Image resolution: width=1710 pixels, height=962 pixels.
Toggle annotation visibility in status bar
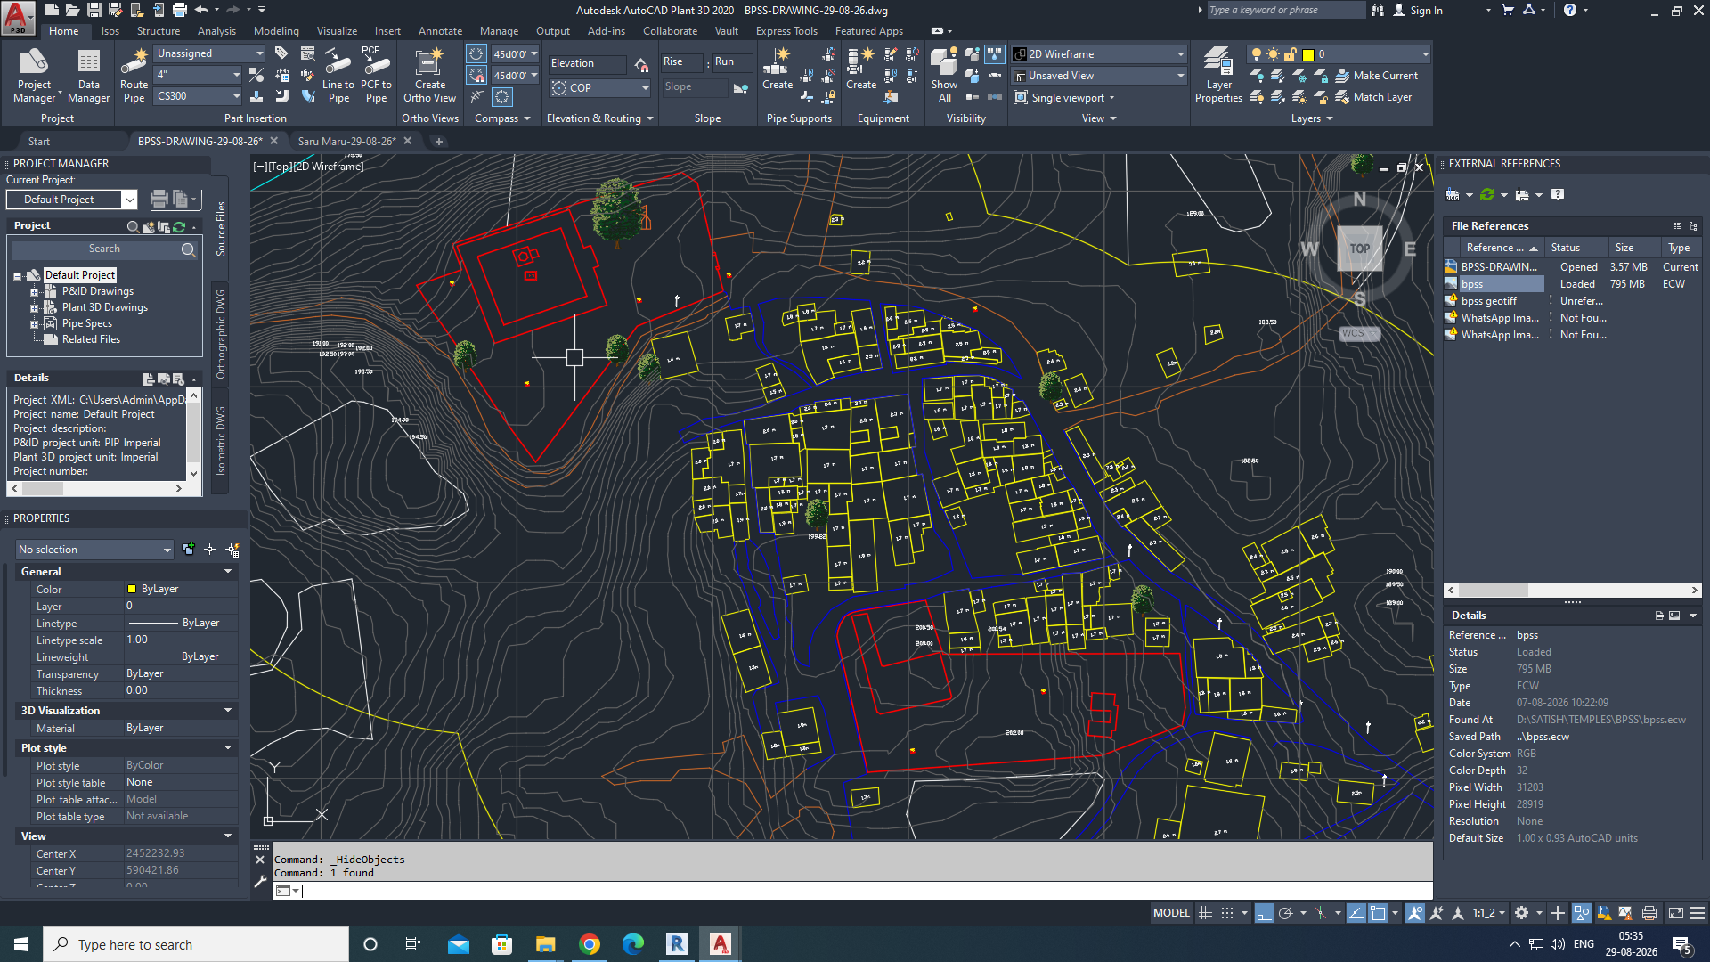(1414, 913)
